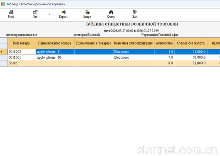Click the Всего totals row label
220x156 pixels.
tap(13, 63)
